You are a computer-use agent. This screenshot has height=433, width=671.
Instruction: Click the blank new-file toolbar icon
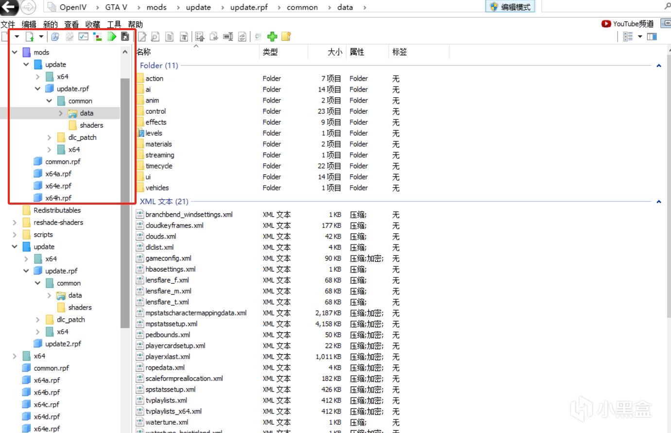pos(5,36)
